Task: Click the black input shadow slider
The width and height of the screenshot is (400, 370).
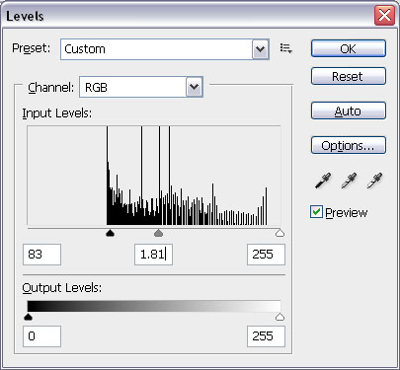Action: (110, 233)
